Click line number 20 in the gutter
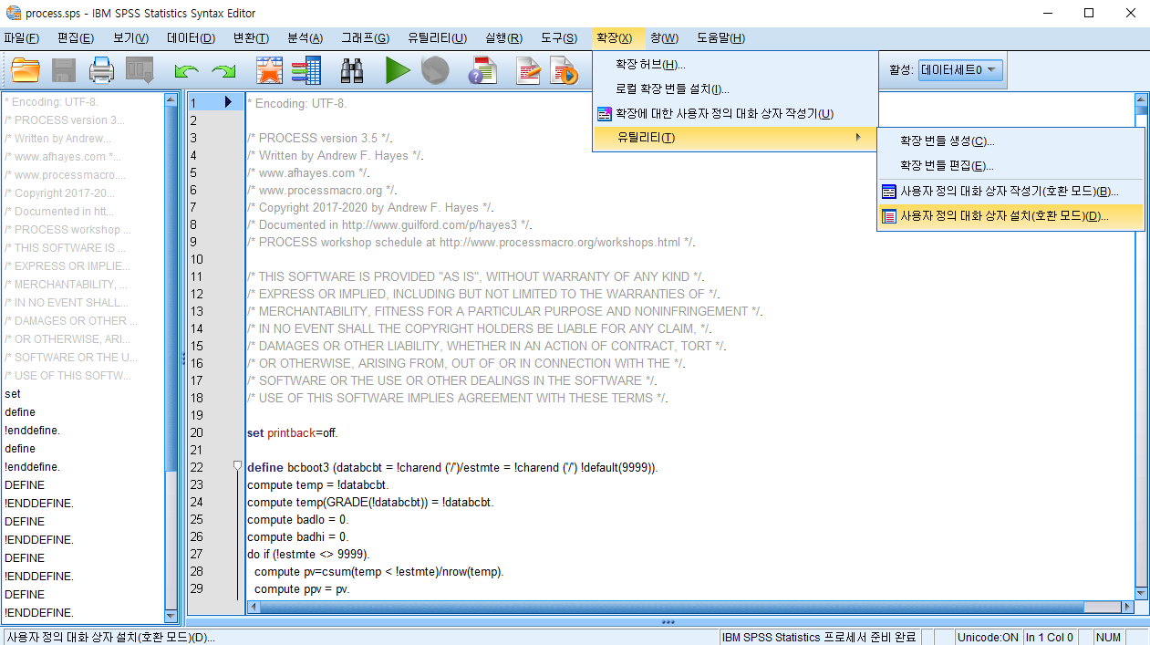The image size is (1150, 645). pos(196,432)
